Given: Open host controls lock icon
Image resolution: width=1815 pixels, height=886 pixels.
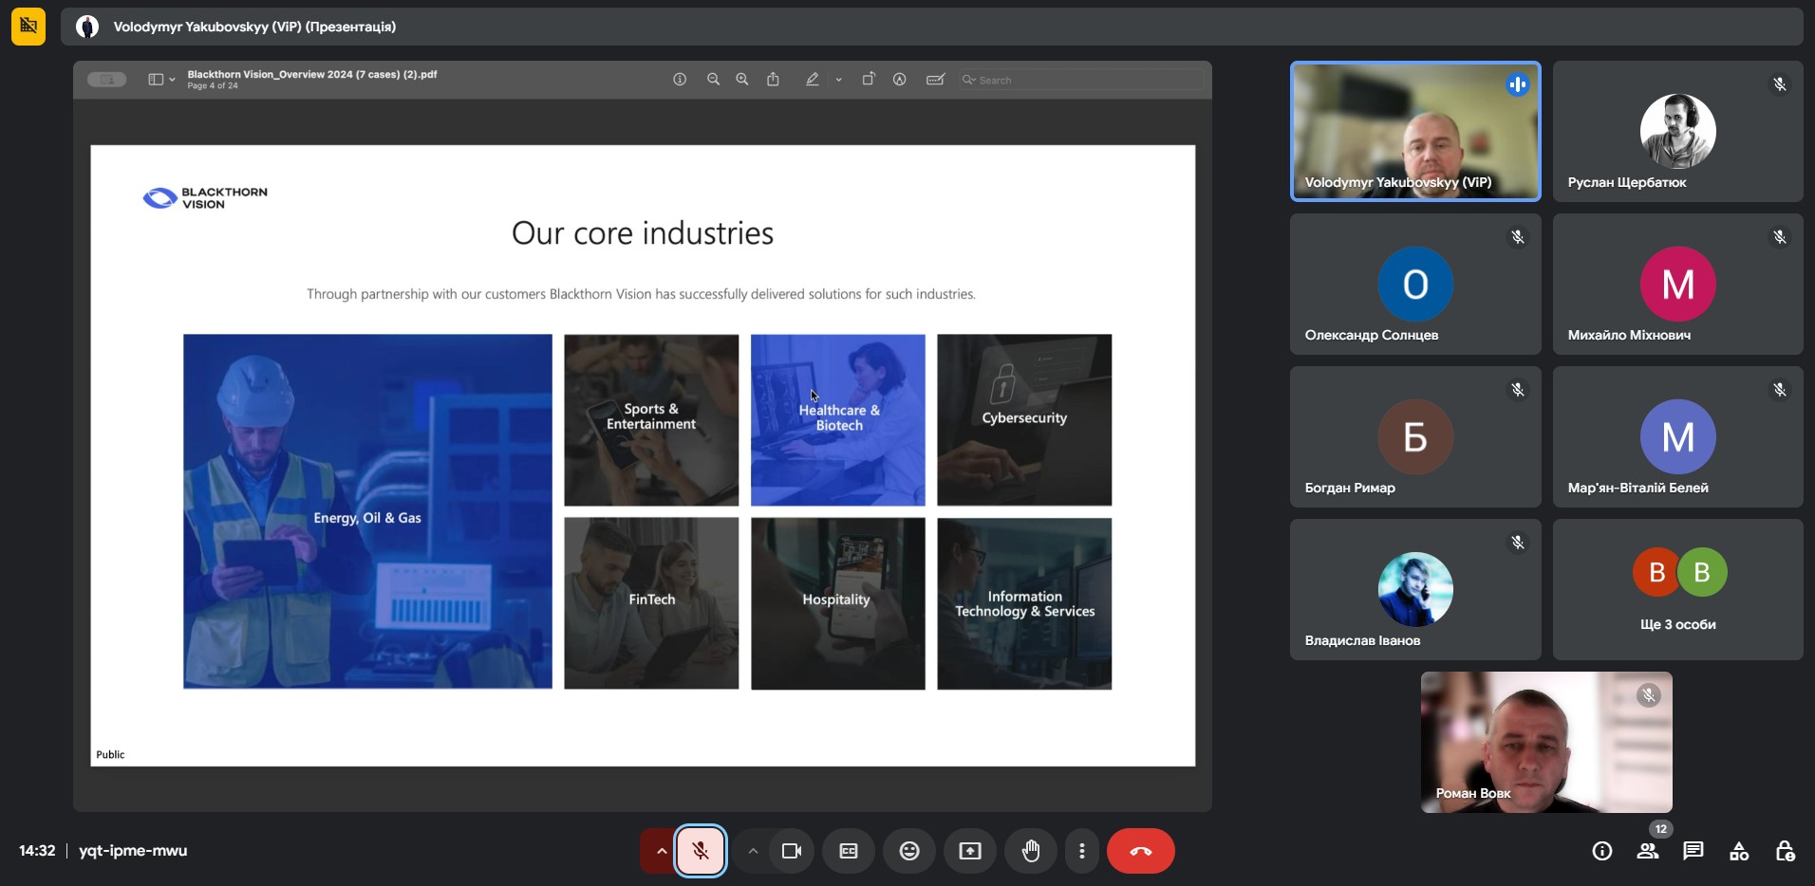Looking at the screenshot, I should (1785, 851).
